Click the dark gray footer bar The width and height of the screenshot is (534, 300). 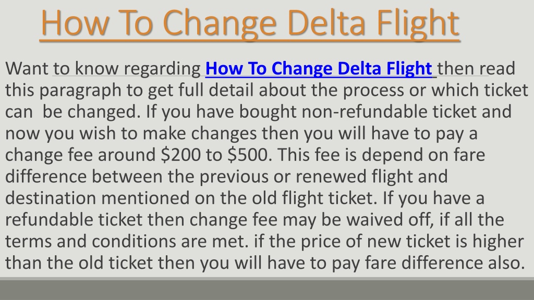267,290
